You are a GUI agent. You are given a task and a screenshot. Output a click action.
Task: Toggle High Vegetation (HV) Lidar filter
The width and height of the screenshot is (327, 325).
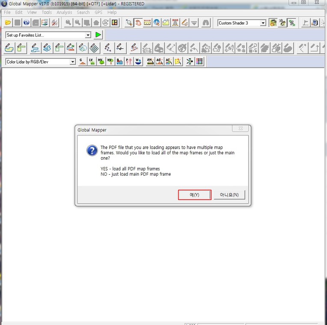(x=110, y=62)
